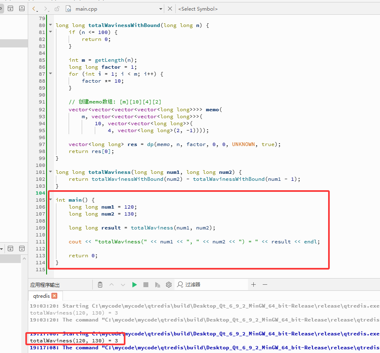
Task: Click the filter magnifier icon
Action: coord(180,284)
